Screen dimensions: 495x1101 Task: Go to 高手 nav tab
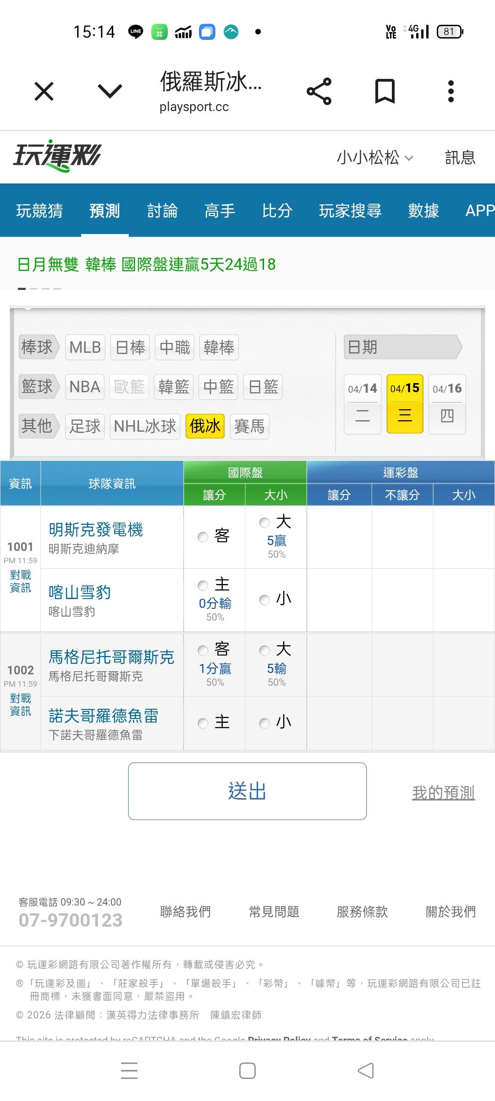[220, 211]
